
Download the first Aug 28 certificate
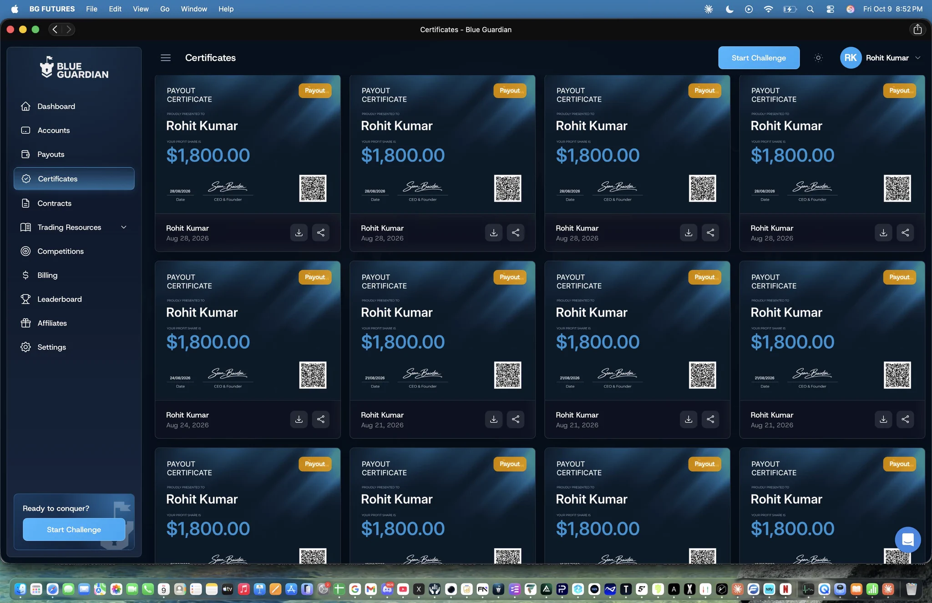click(x=299, y=232)
